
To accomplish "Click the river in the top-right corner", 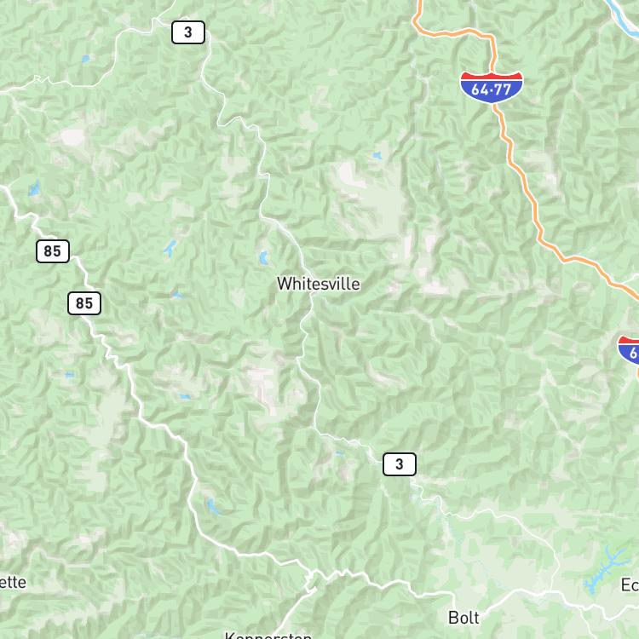I will pyautogui.click(x=621, y=11).
